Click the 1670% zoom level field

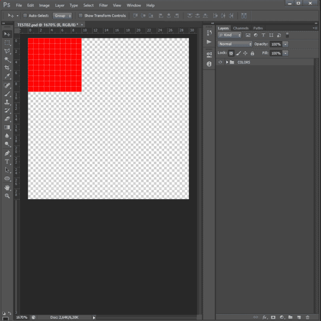point(22,317)
